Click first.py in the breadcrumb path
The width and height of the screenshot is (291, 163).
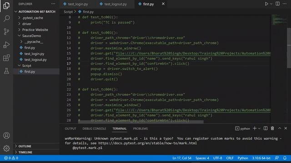coord(86,12)
